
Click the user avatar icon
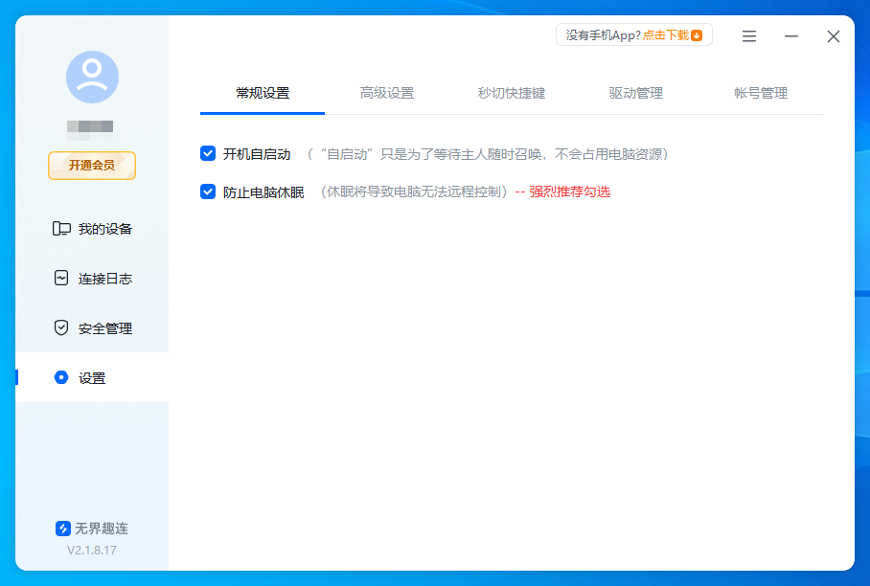coord(92,78)
